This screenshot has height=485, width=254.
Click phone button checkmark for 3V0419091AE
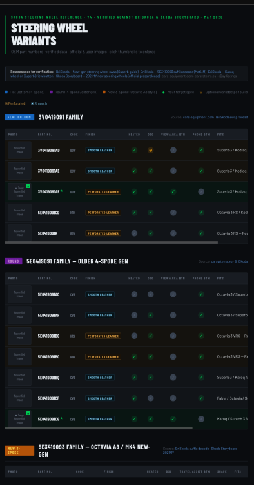[201, 171]
